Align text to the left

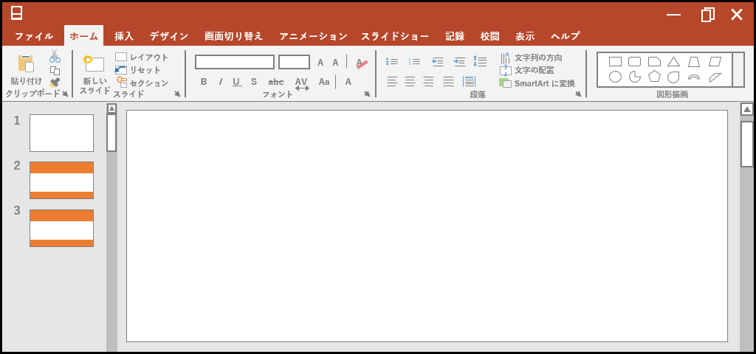392,82
